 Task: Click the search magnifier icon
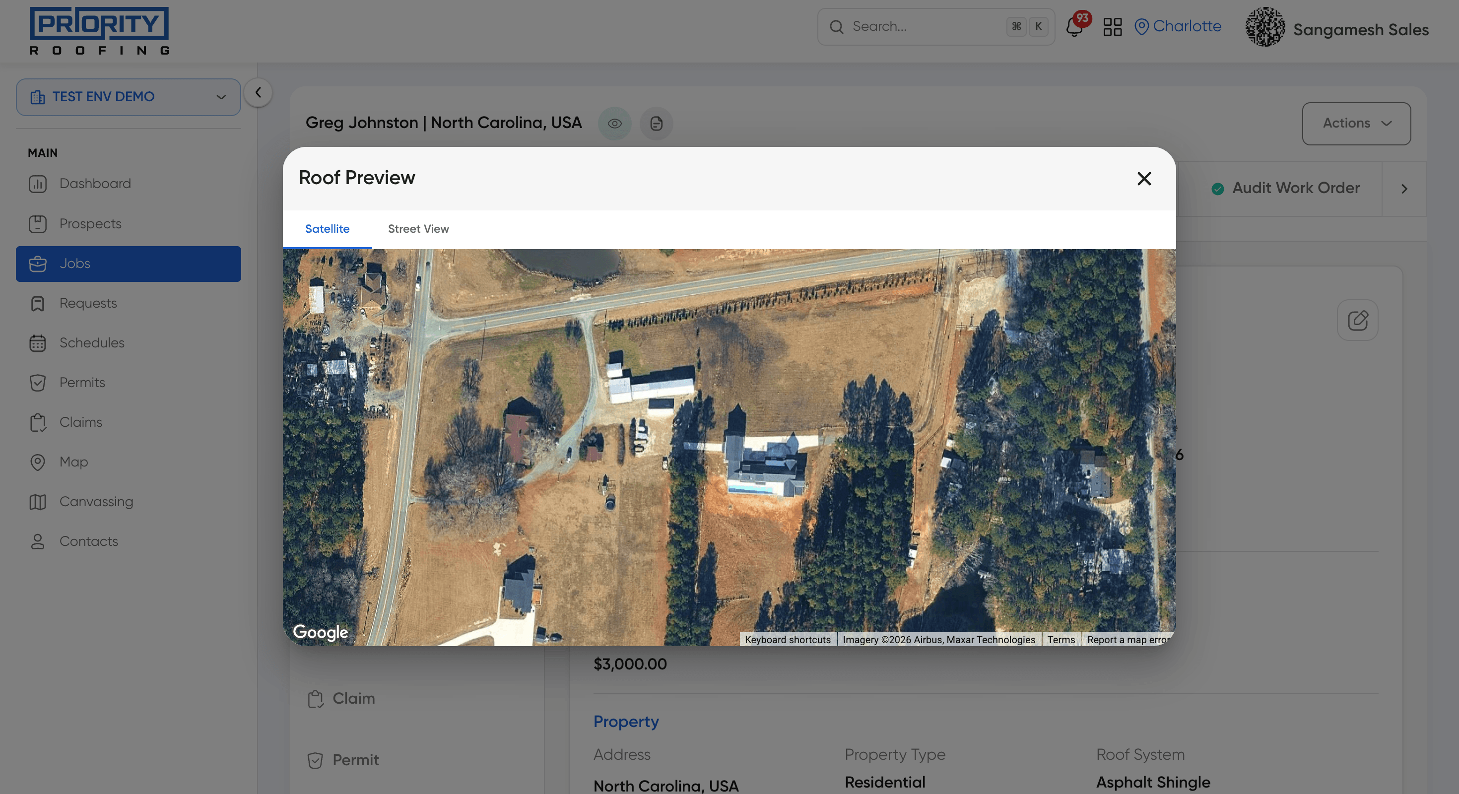(837, 27)
